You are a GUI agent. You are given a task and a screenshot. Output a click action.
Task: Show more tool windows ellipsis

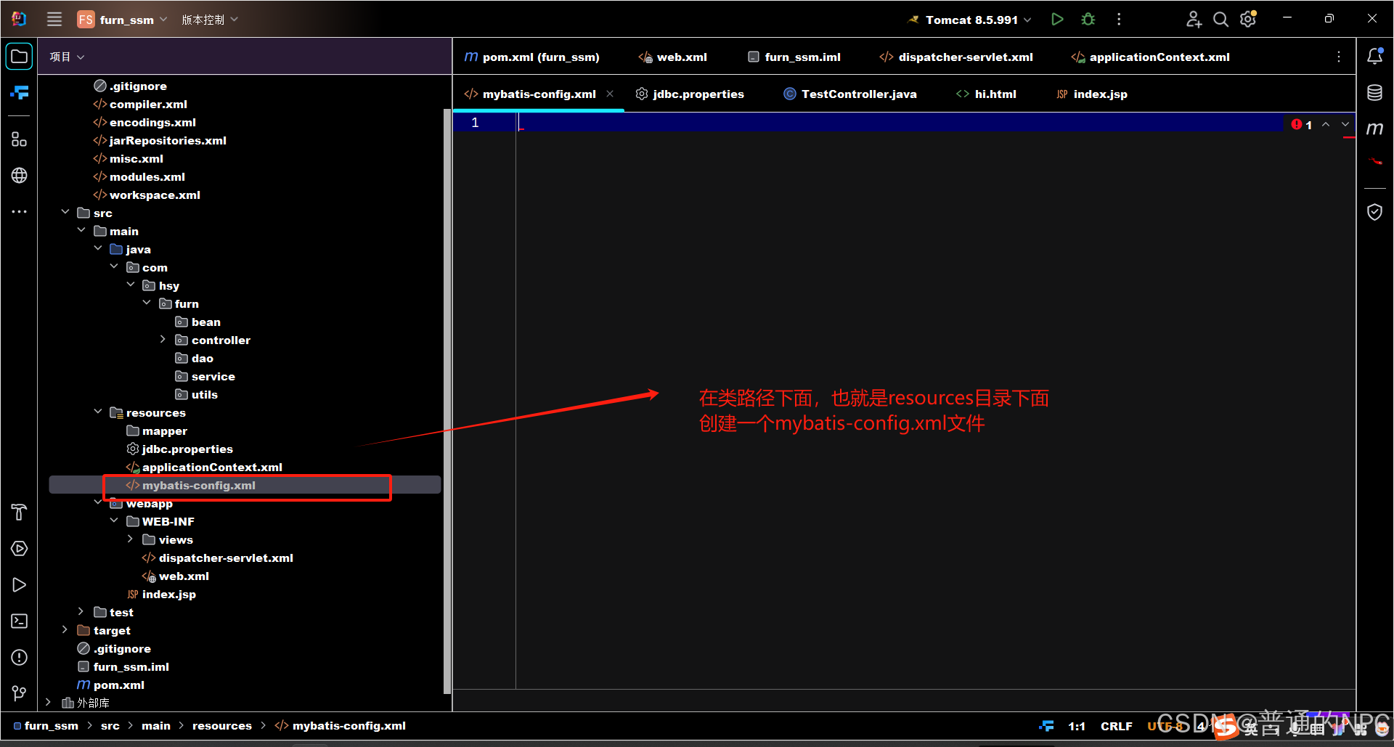pos(20,211)
